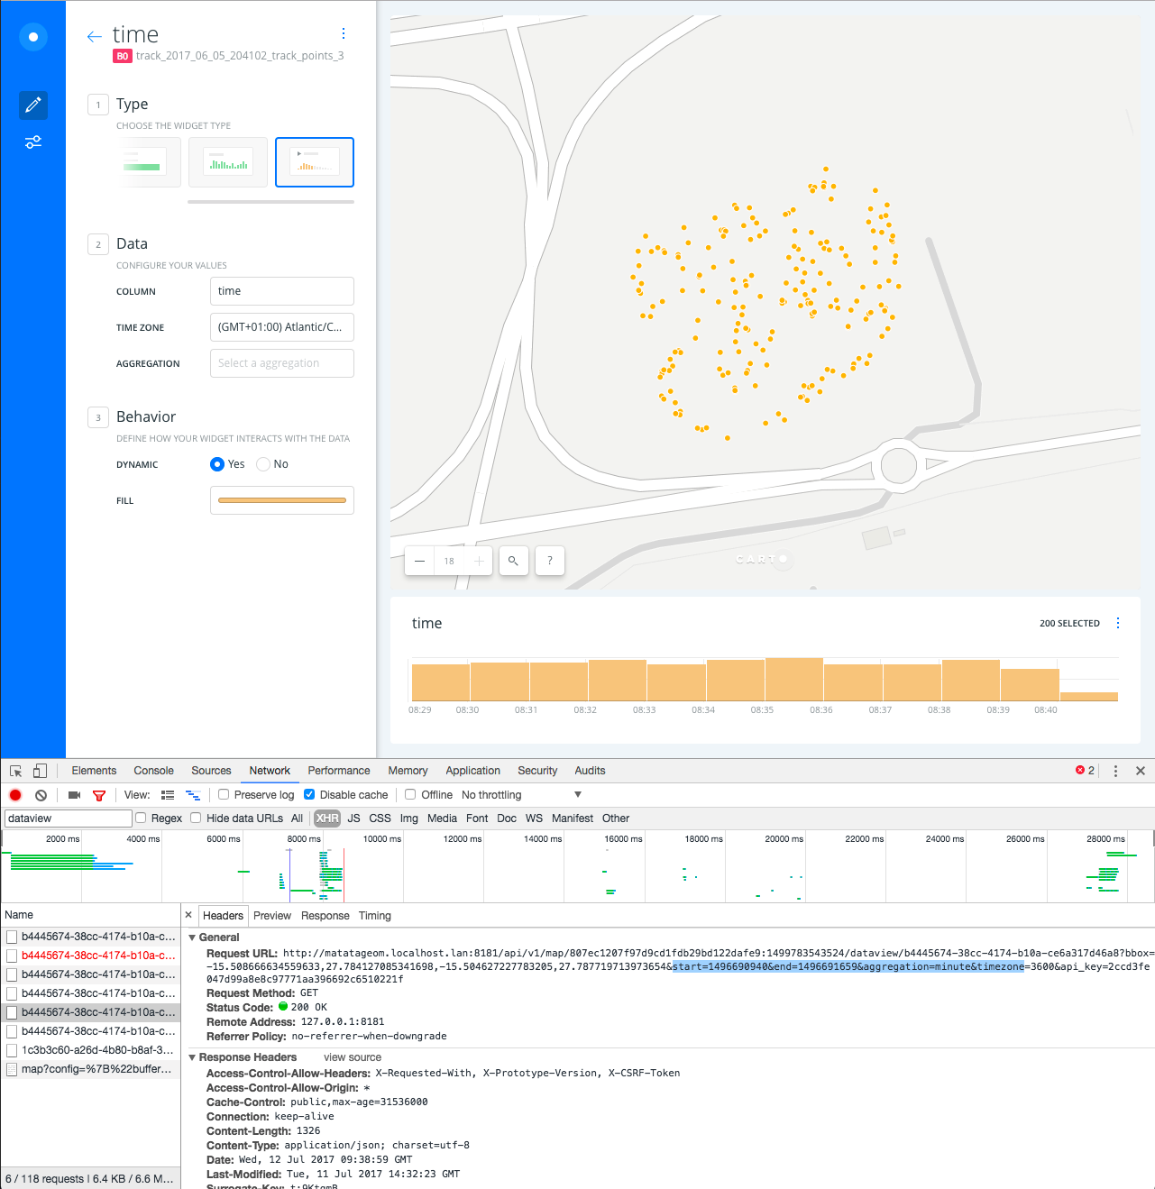Image resolution: width=1155 pixels, height=1189 pixels.
Task: Select the 1c3b3c60-a26d request row
Action: pos(91,1050)
